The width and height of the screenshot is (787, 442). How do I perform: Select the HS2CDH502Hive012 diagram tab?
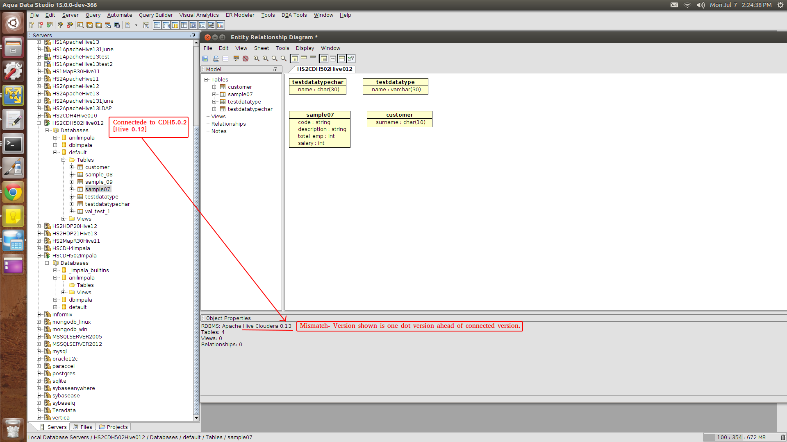point(324,69)
